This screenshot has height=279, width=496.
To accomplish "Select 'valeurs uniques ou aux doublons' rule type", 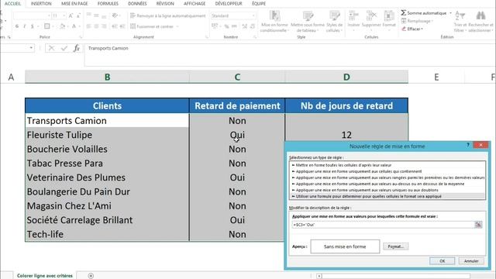I will pyautogui.click(x=387, y=190).
